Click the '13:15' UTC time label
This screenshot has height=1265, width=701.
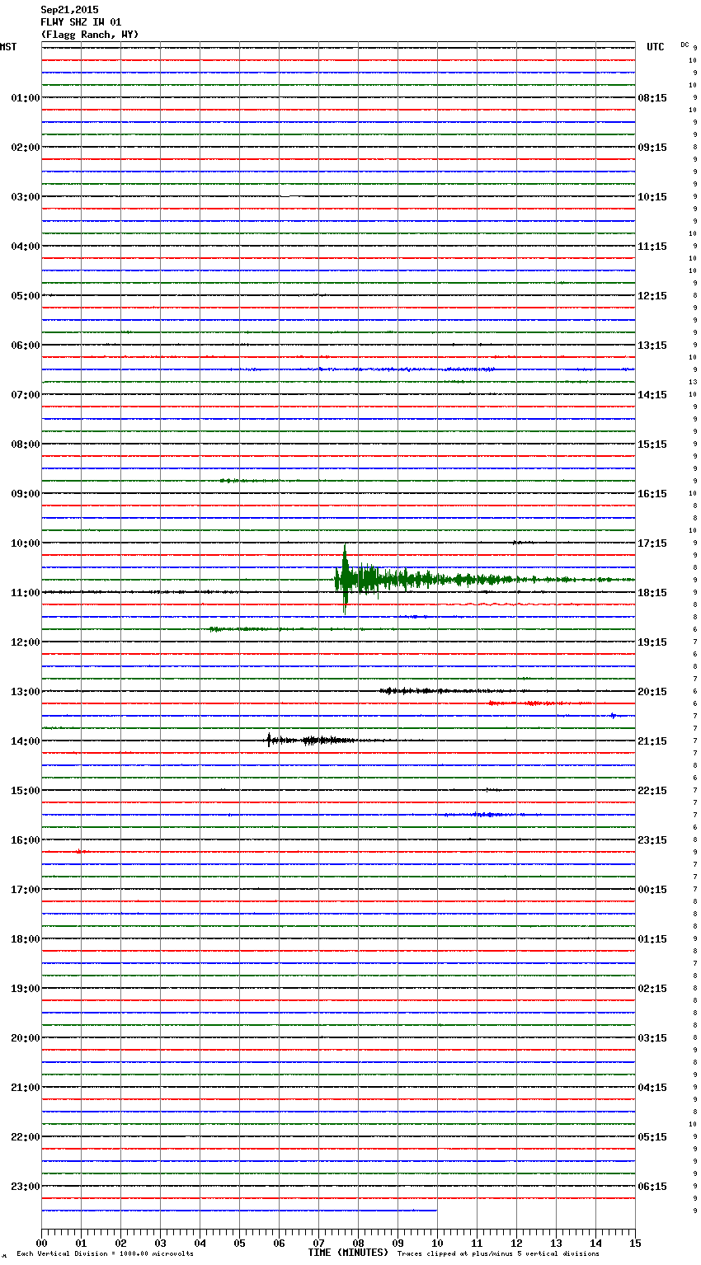tap(652, 346)
